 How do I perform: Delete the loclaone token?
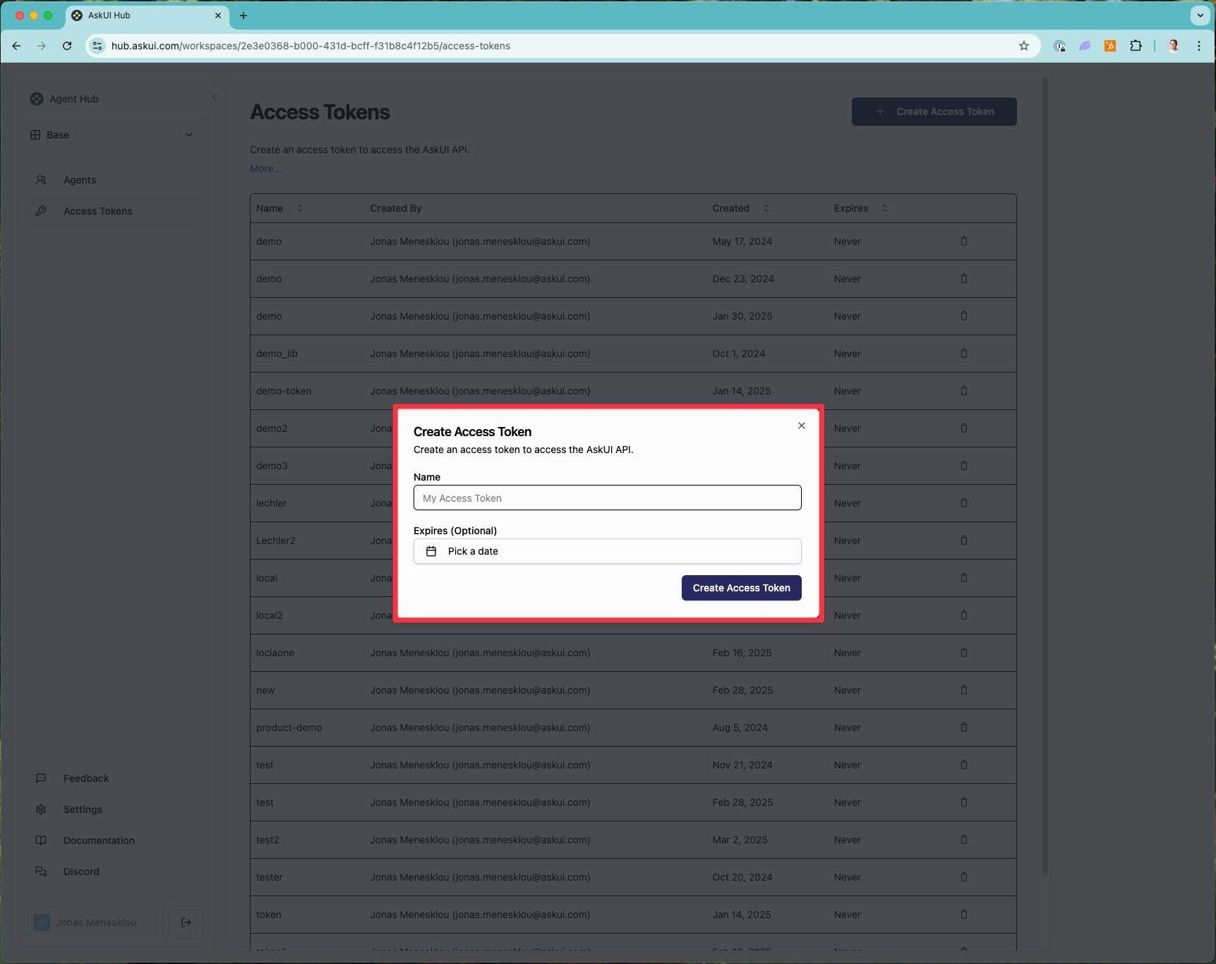click(963, 653)
